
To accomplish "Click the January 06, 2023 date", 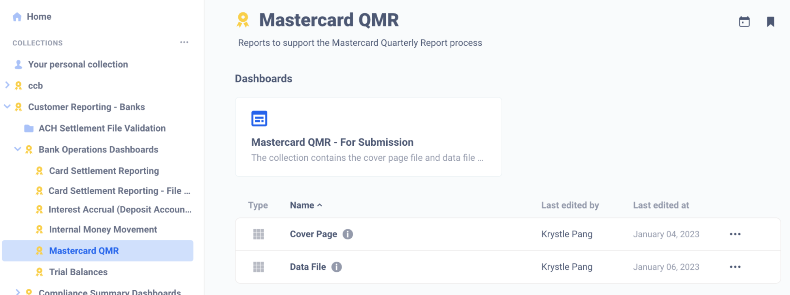I will tap(666, 267).
